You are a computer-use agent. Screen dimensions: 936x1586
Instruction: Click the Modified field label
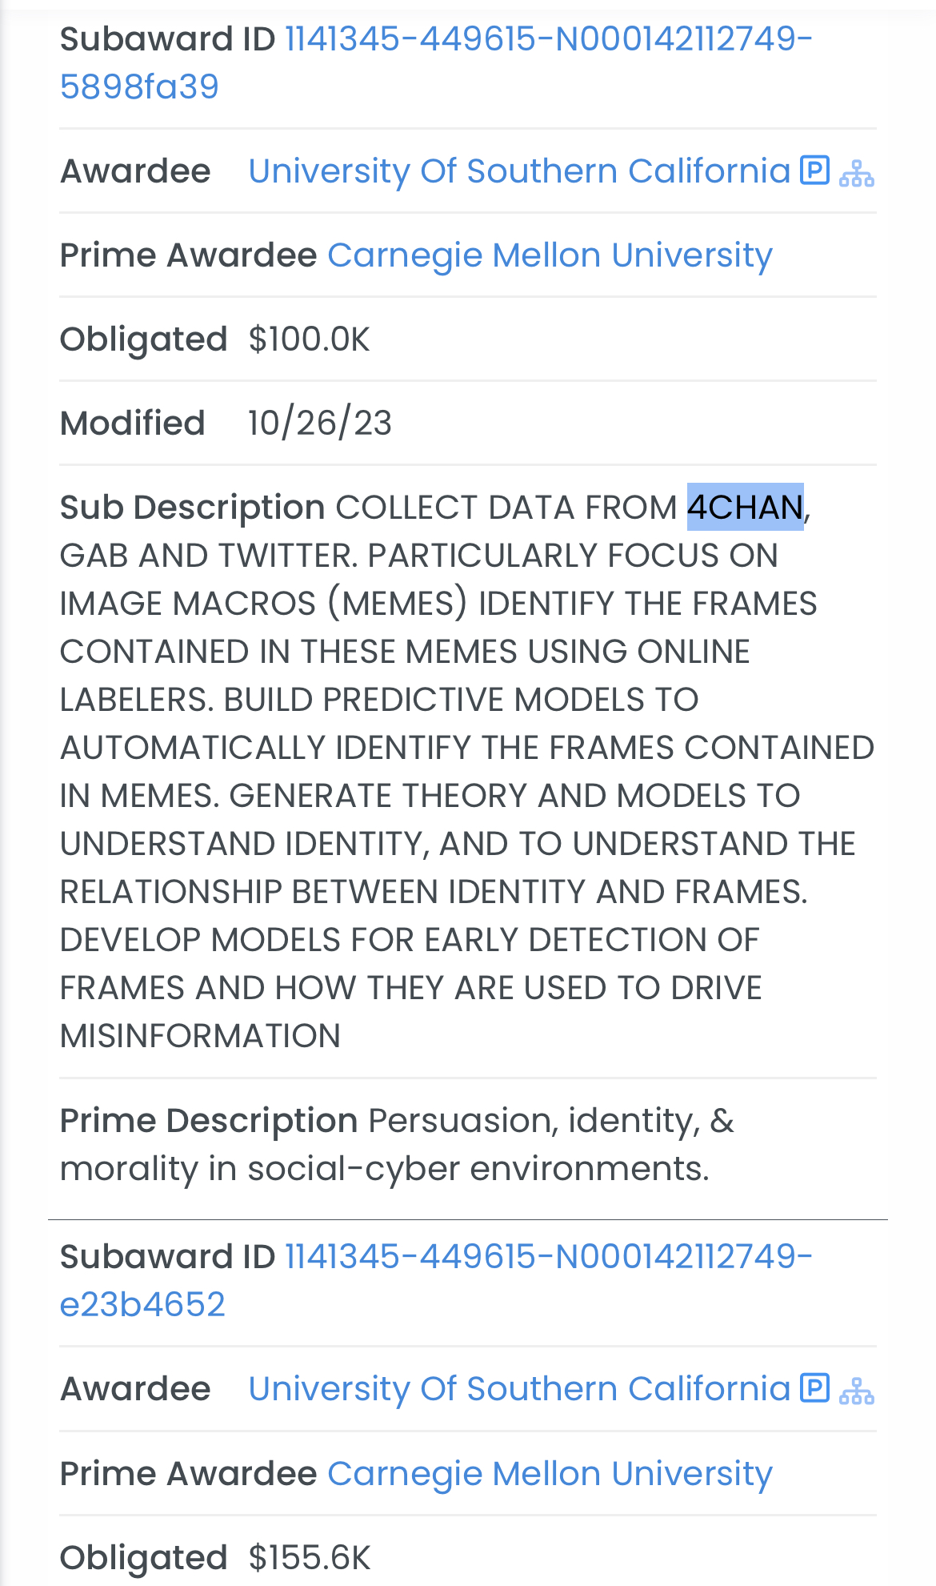(133, 424)
